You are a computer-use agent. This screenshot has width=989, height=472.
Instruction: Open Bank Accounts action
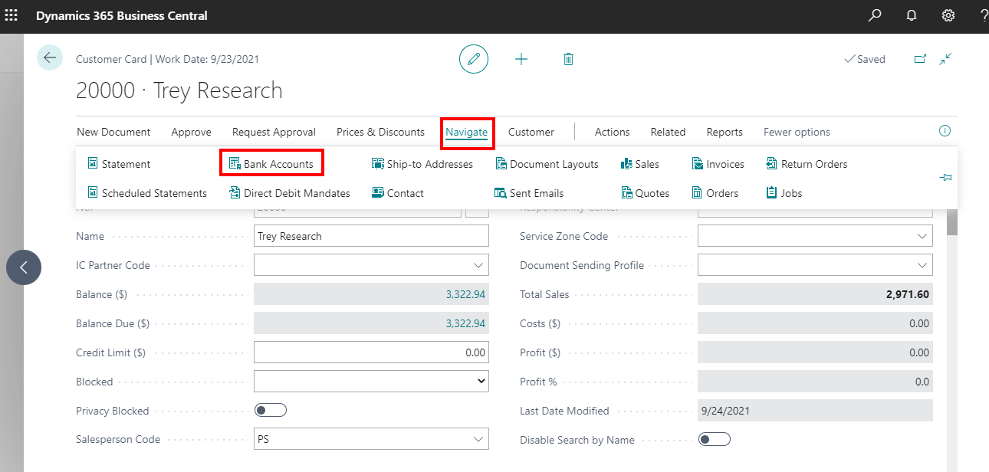click(x=271, y=164)
